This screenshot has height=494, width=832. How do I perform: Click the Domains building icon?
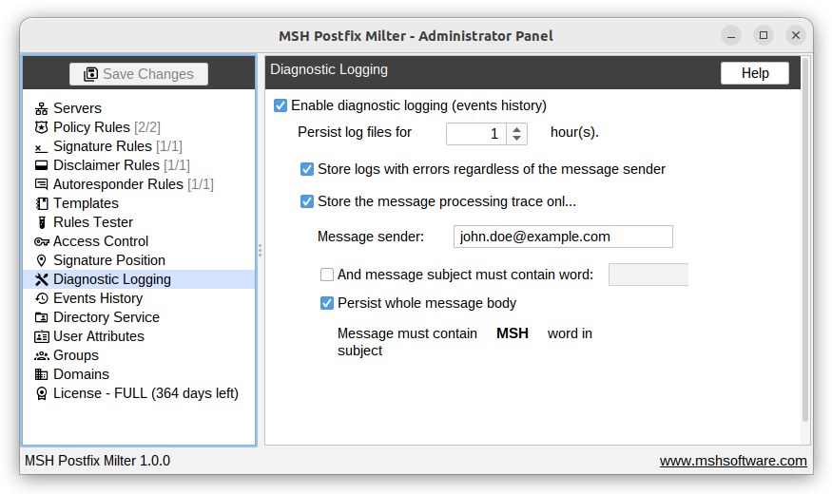pyautogui.click(x=42, y=374)
